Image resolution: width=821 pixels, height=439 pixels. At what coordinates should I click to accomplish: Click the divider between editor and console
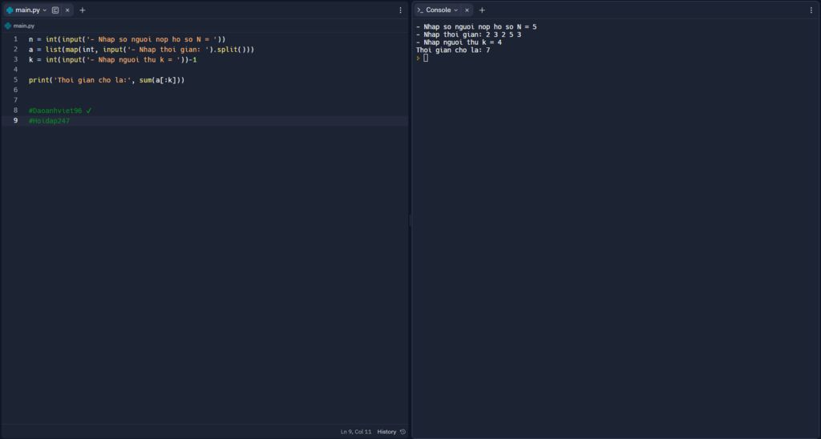pyautogui.click(x=410, y=220)
